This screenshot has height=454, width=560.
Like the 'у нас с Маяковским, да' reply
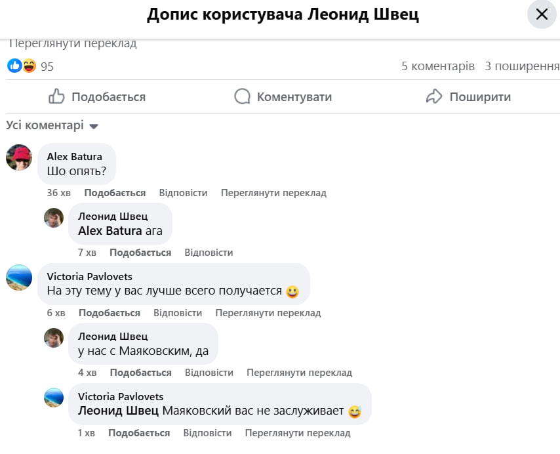click(140, 373)
